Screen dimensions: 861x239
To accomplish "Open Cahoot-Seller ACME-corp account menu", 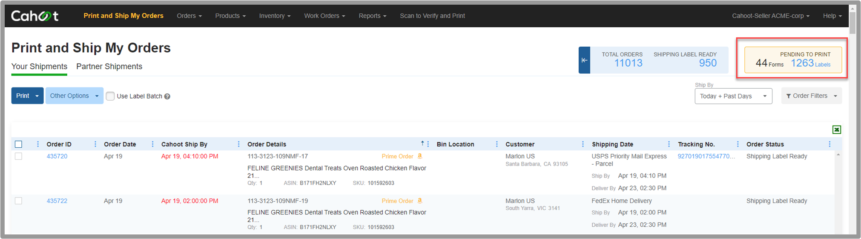I will click(771, 16).
